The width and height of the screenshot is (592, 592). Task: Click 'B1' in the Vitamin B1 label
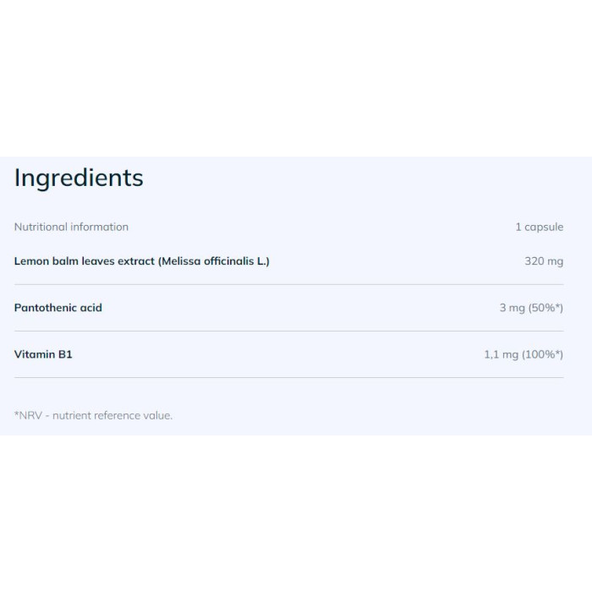click(x=65, y=354)
